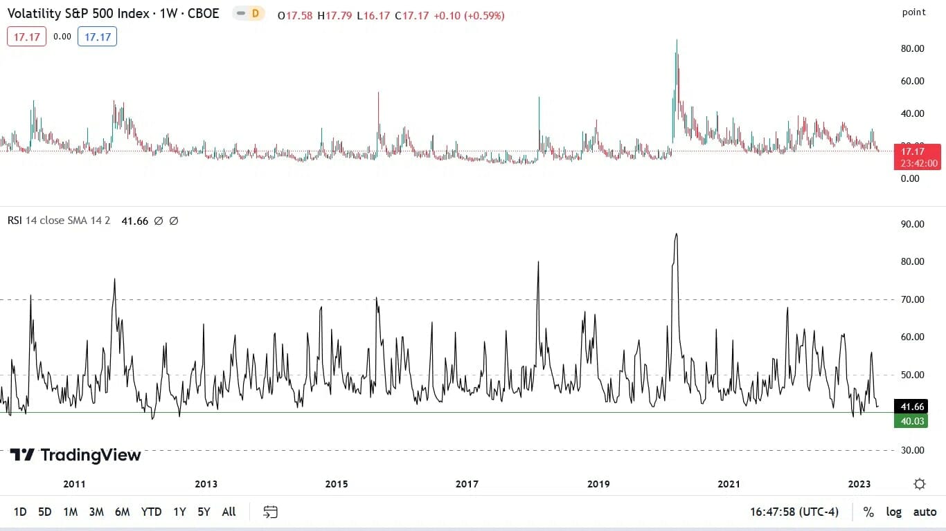
Task: Click the RSI 14 close SMA 14 2 legend
Action: click(x=59, y=221)
